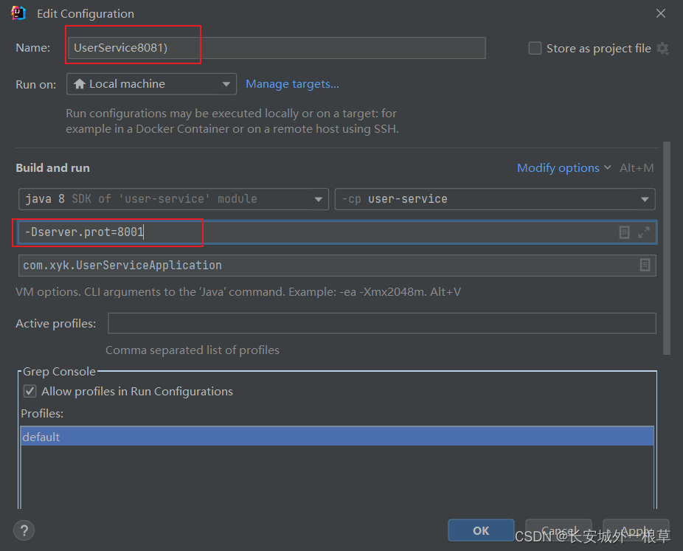The height and width of the screenshot is (551, 683).
Task: Open the Modify options menu
Action: click(x=564, y=167)
